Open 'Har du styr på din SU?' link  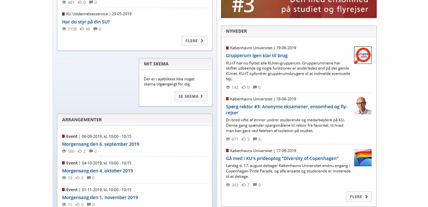pyautogui.click(x=86, y=22)
